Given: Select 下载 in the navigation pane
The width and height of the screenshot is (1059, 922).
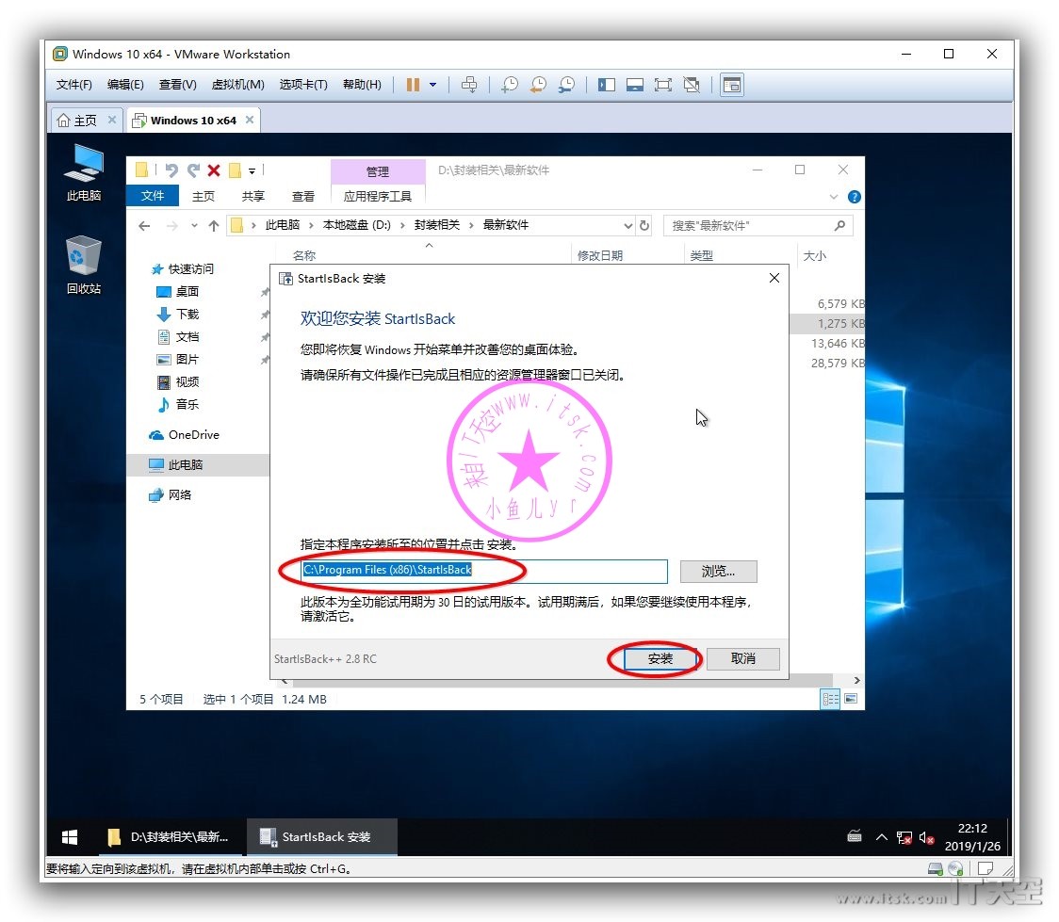Looking at the screenshot, I should click(178, 314).
